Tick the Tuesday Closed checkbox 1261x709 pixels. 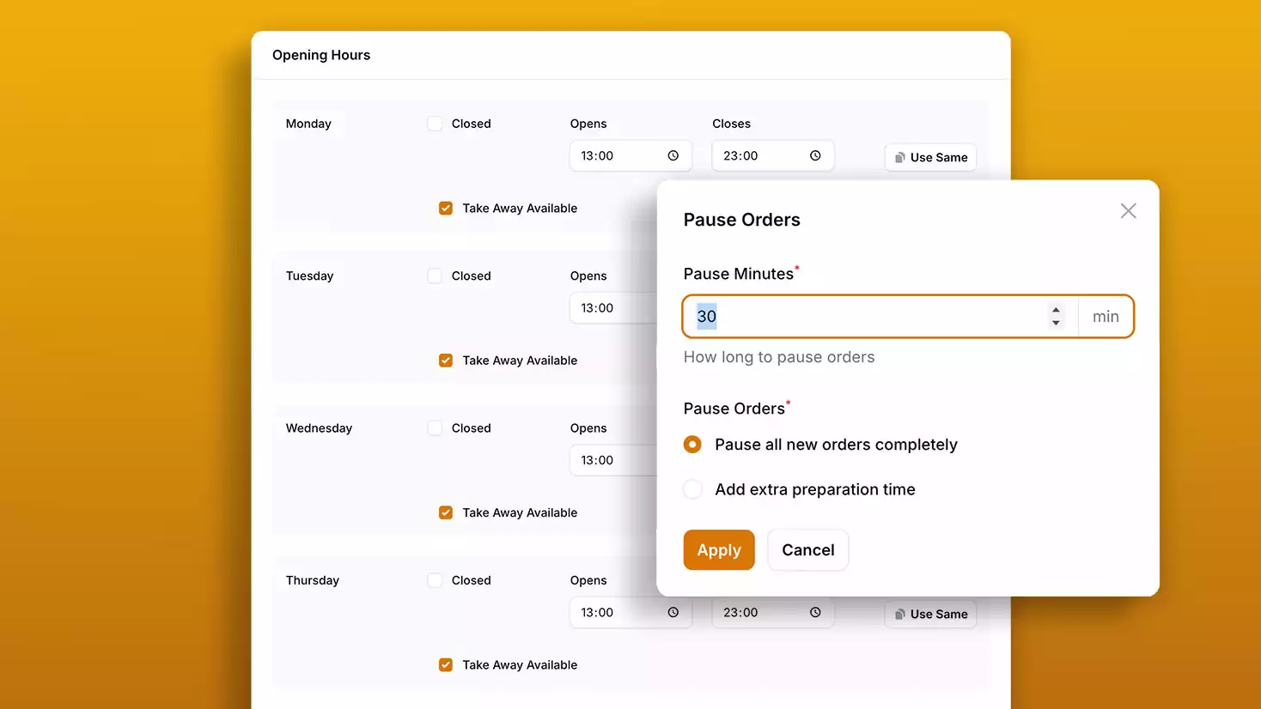point(436,276)
